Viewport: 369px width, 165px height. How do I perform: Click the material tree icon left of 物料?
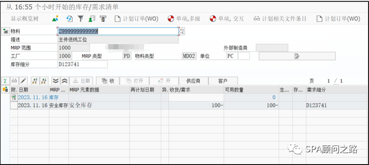pyautogui.click(x=5, y=31)
